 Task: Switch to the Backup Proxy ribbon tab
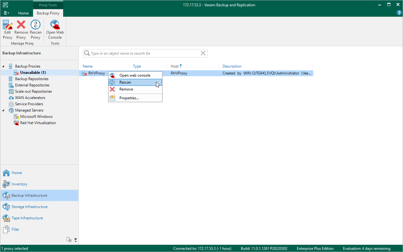[x=48, y=13]
